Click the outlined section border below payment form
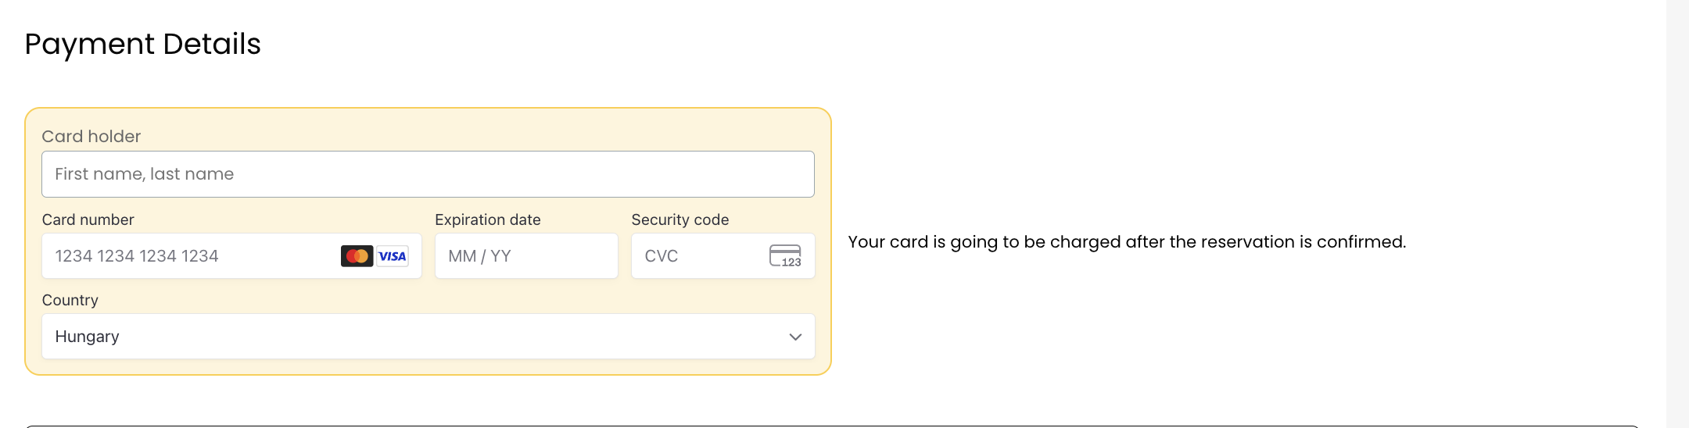Viewport: 1689px width, 428px height. (x=832, y=426)
